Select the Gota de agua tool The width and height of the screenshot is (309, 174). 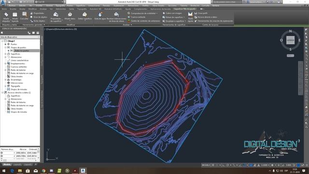pyautogui.click(x=100, y=16)
